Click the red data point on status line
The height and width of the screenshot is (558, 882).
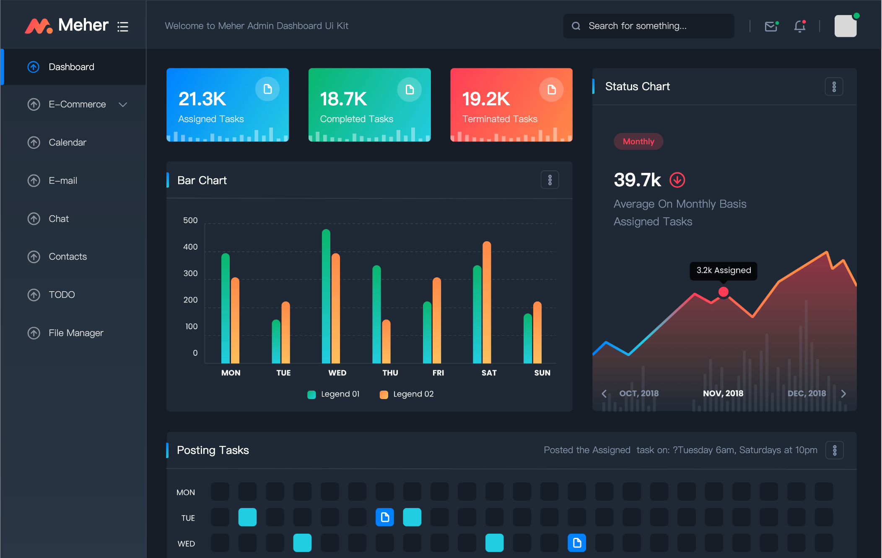click(723, 292)
